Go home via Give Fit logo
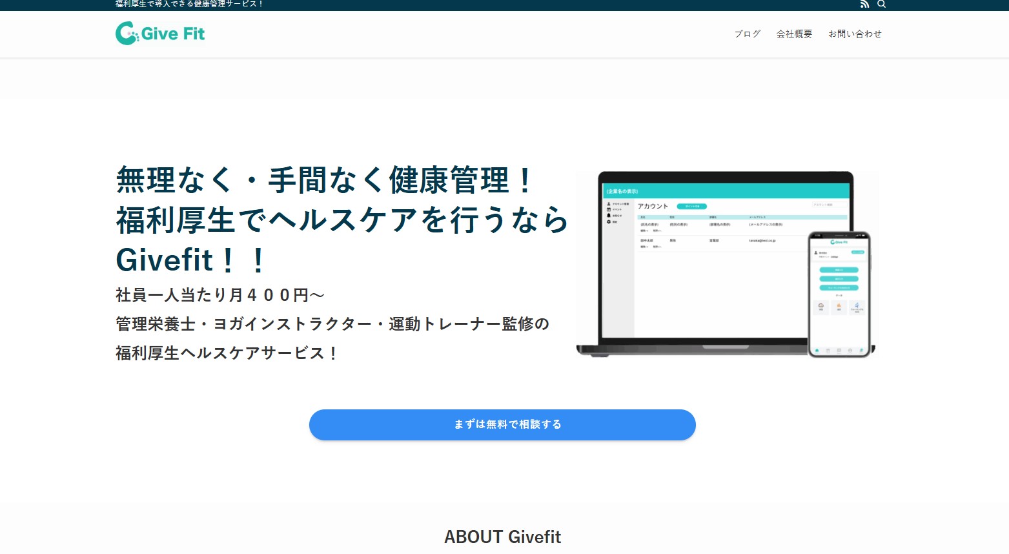Screen dimensions: 1009x554 160,34
